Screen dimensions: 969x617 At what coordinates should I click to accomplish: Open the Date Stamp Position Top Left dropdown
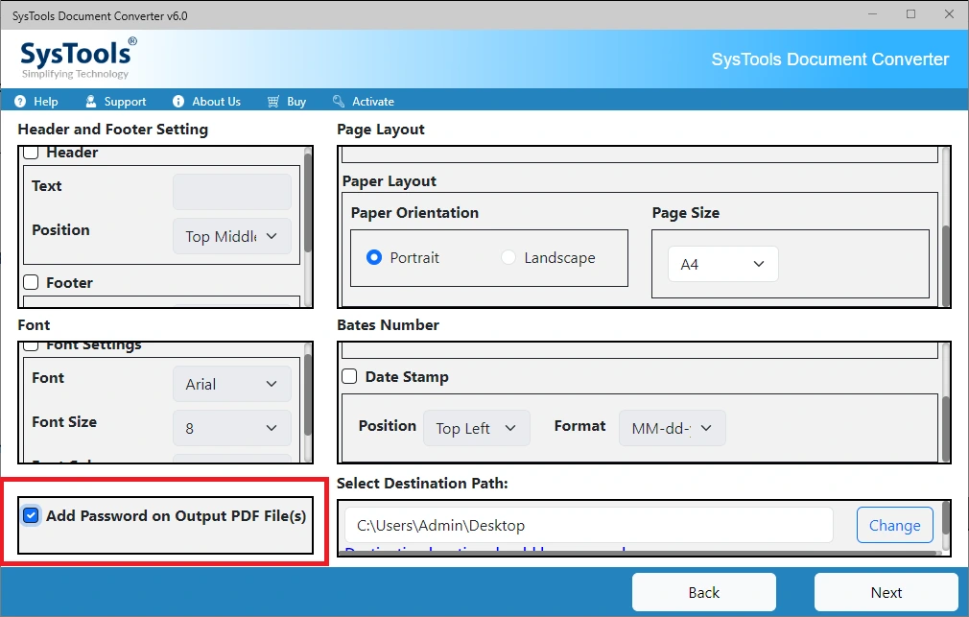(x=477, y=428)
